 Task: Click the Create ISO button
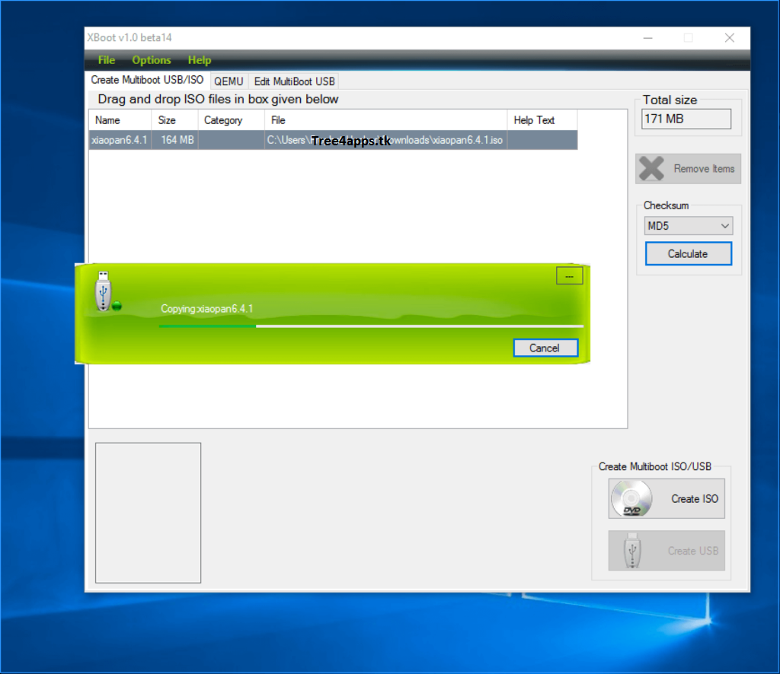(x=667, y=498)
